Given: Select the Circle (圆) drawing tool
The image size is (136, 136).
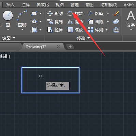Looking at the screenshot, I should (8, 18).
